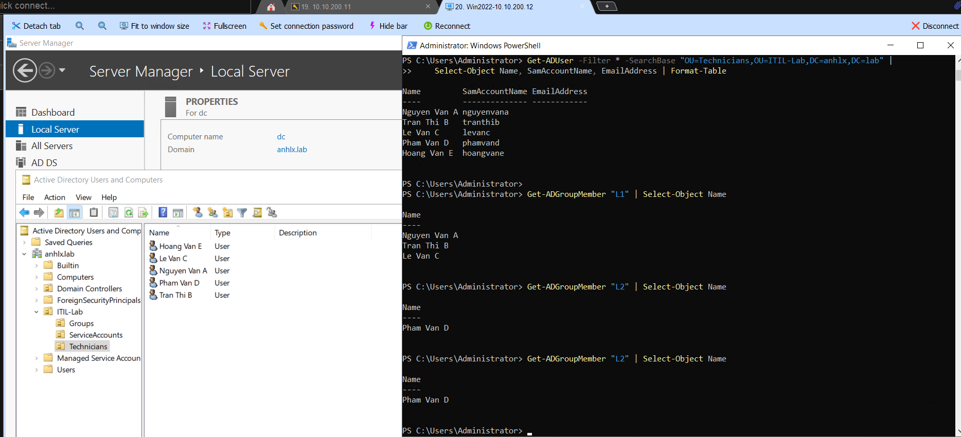Image resolution: width=961 pixels, height=437 pixels.
Task: Click the Reconnect button
Action: (447, 26)
